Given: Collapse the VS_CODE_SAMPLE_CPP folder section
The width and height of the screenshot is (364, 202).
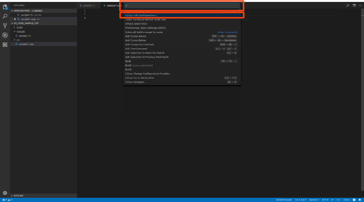Looking at the screenshot, I should tap(12, 23).
